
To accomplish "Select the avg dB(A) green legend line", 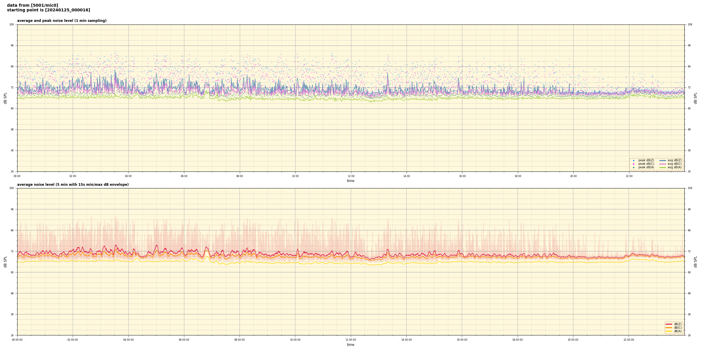I will pyautogui.click(x=662, y=167).
